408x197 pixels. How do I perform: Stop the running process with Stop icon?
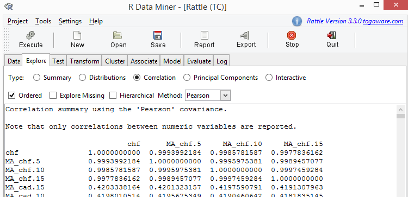point(292,35)
